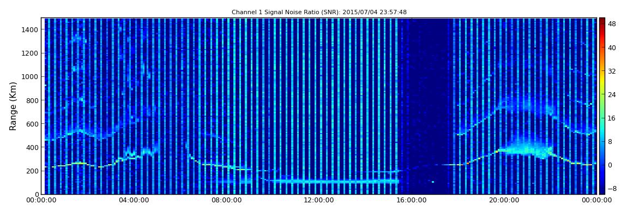Click the colorbar label 32
Screen dimensions: 627x222
coord(612,71)
